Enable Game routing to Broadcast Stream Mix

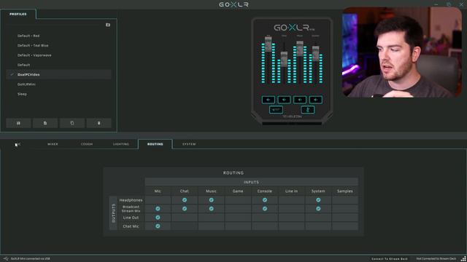tap(238, 209)
